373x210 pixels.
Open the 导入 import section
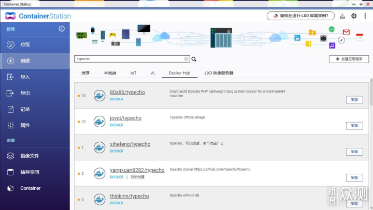[x=35, y=77]
